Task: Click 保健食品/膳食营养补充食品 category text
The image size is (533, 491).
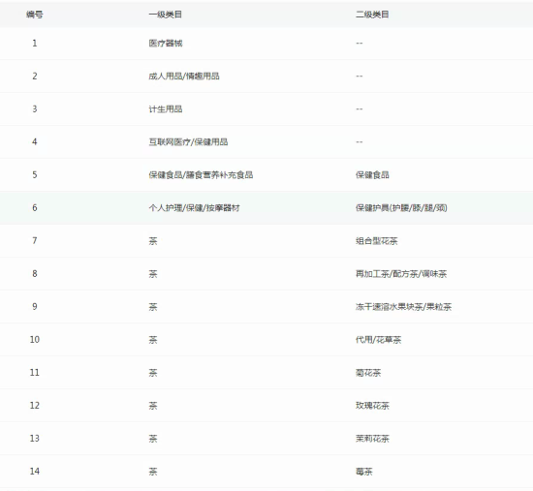Action: point(201,175)
